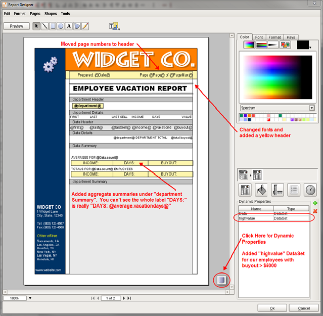Click the vertical scrollbar down arrow
This screenshot has height=316, width=323.
pos(232,287)
